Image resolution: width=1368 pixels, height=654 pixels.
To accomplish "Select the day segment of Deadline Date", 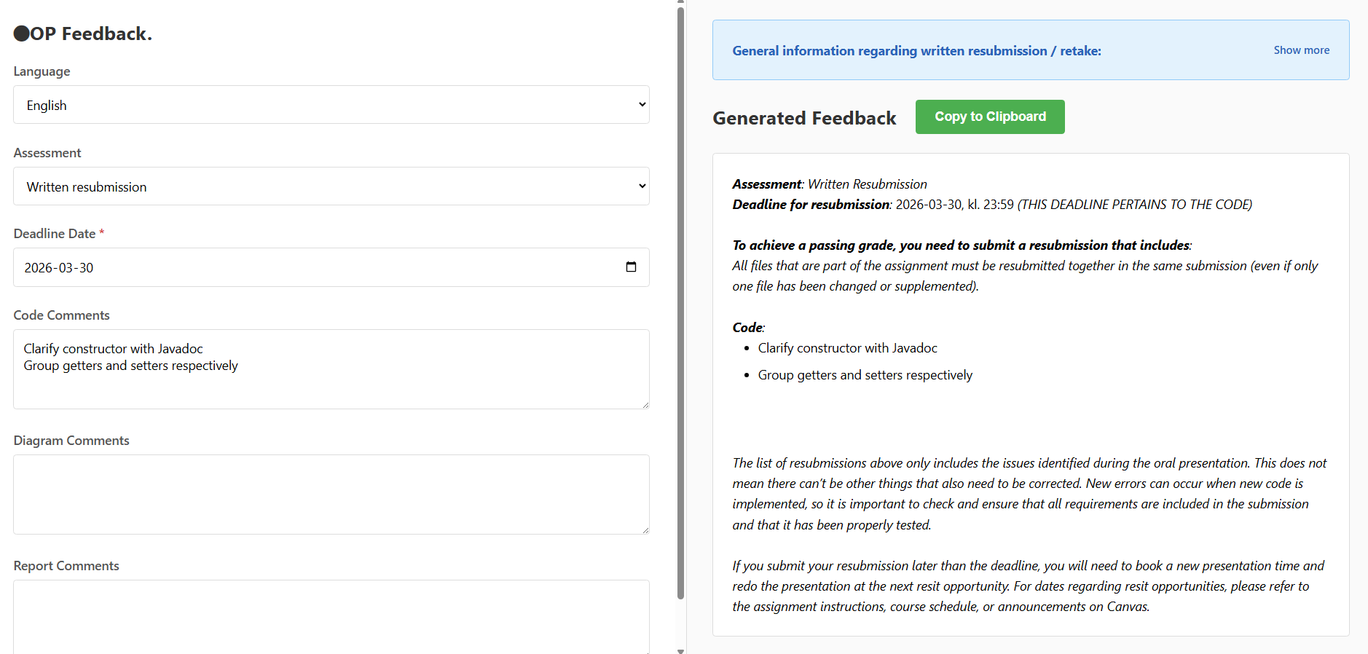I will pos(86,268).
